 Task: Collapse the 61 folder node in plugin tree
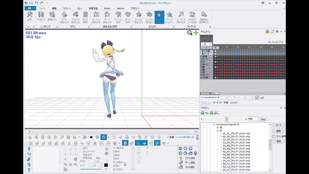(x=218, y=130)
